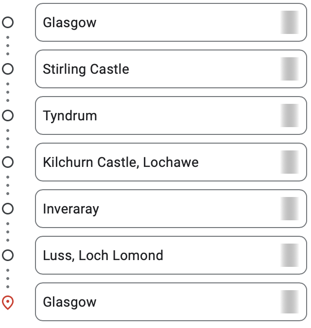The width and height of the screenshot is (311, 328).
Task: Click the waypoint circle beside Tyndrum
Action: point(8,115)
